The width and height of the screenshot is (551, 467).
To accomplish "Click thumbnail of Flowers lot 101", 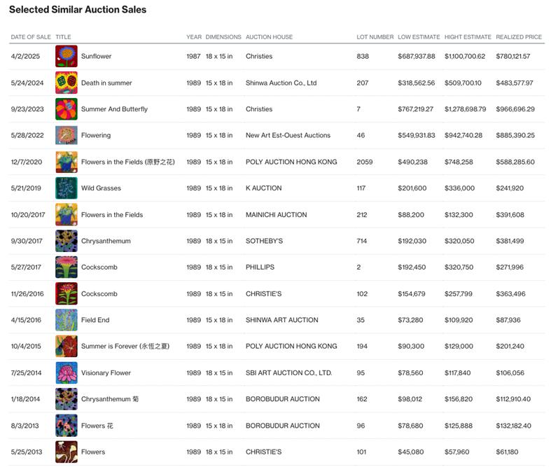I will tap(67, 452).
